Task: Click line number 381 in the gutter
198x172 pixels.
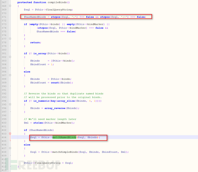Action: (x=4, y=54)
